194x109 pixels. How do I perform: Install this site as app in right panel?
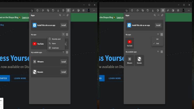coord(158,25)
